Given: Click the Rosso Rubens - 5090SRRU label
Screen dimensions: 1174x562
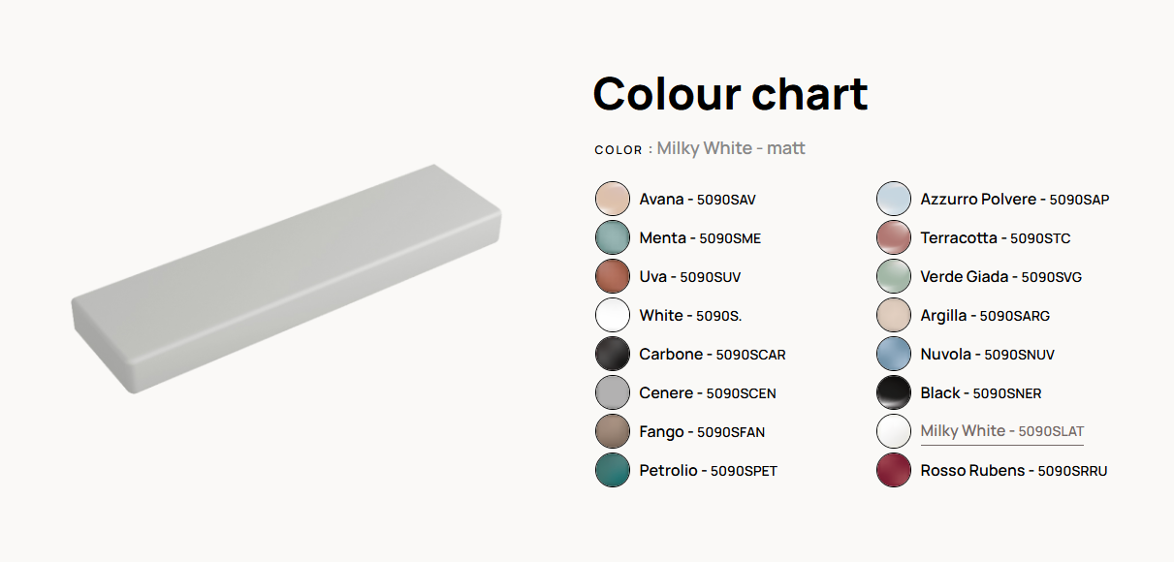Looking at the screenshot, I should tap(1014, 470).
